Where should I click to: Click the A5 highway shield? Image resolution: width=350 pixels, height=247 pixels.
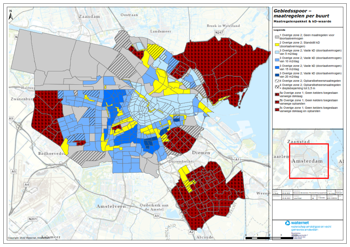(x=14, y=171)
